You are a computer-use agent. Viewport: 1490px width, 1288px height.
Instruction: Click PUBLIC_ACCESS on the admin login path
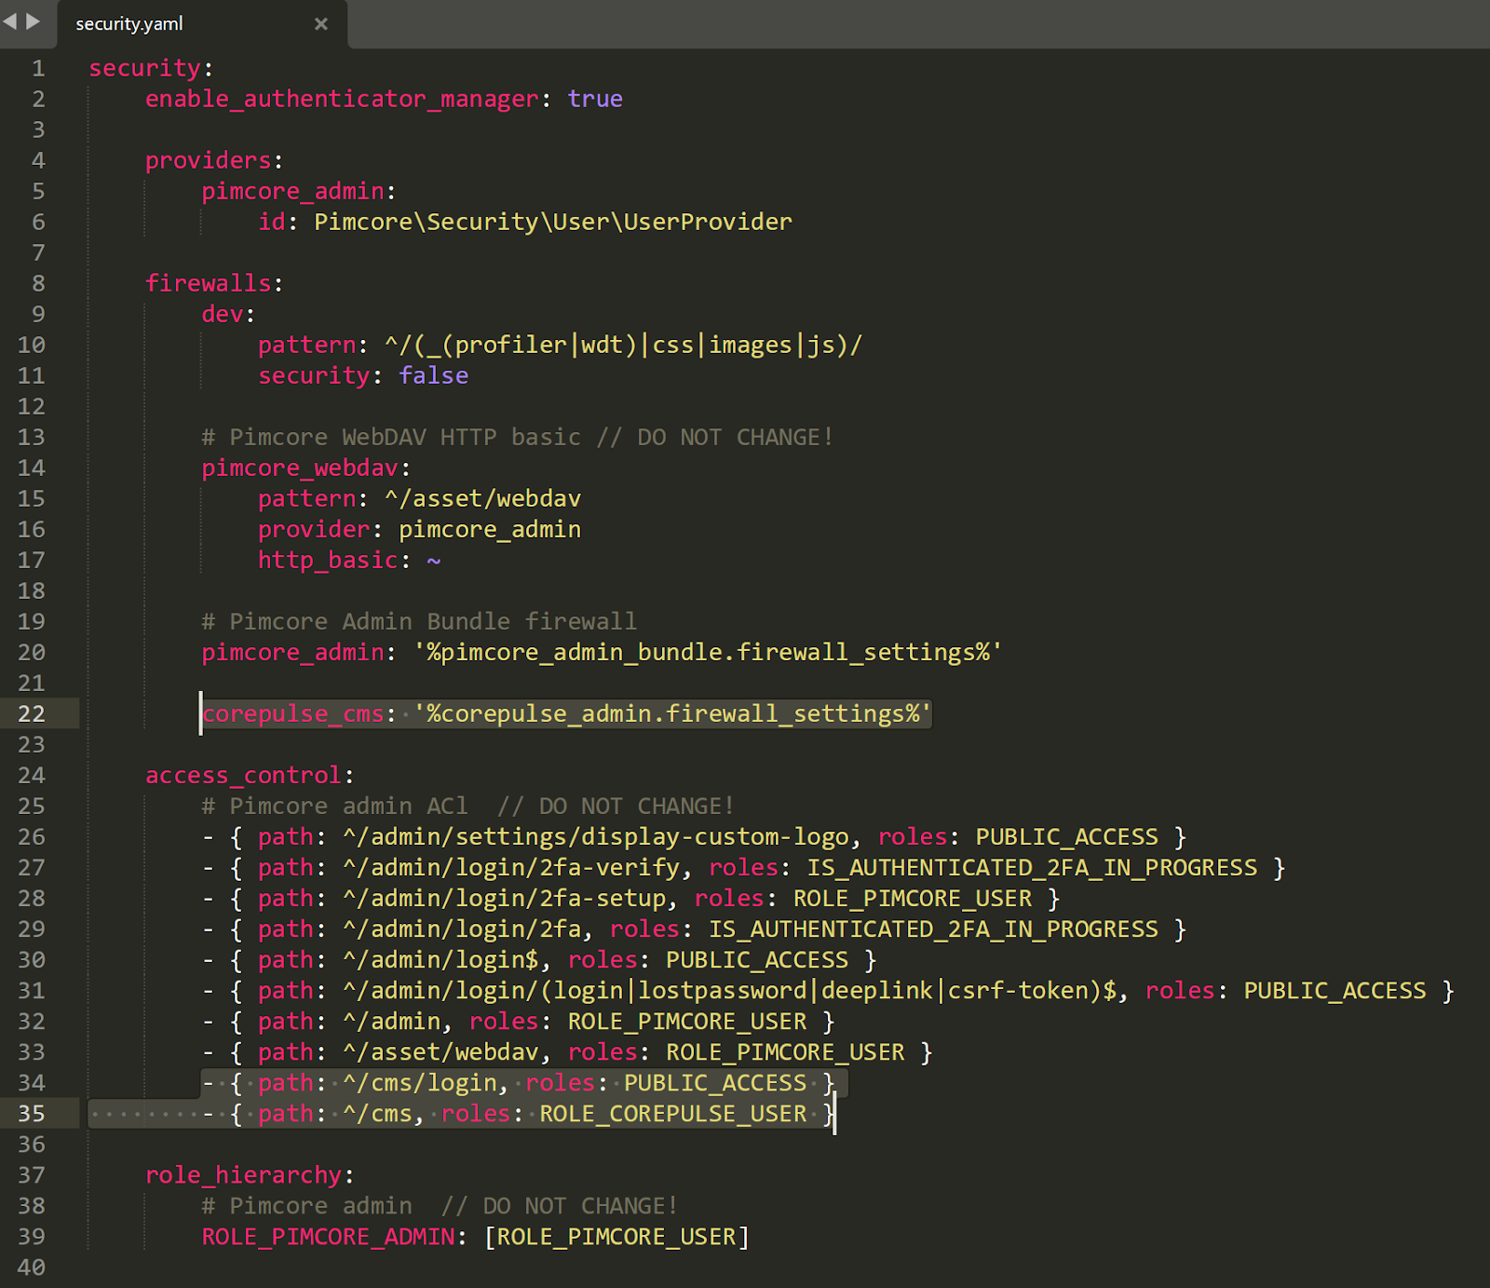click(x=757, y=959)
